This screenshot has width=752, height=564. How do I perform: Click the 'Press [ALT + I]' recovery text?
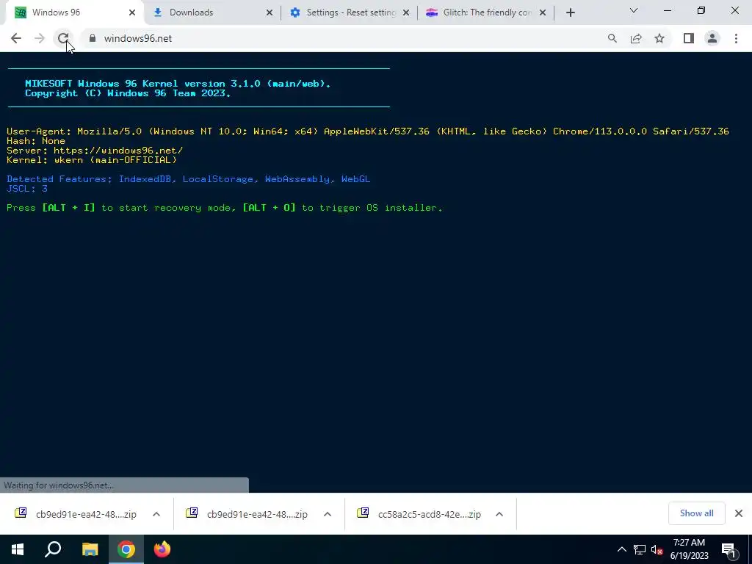coord(225,208)
